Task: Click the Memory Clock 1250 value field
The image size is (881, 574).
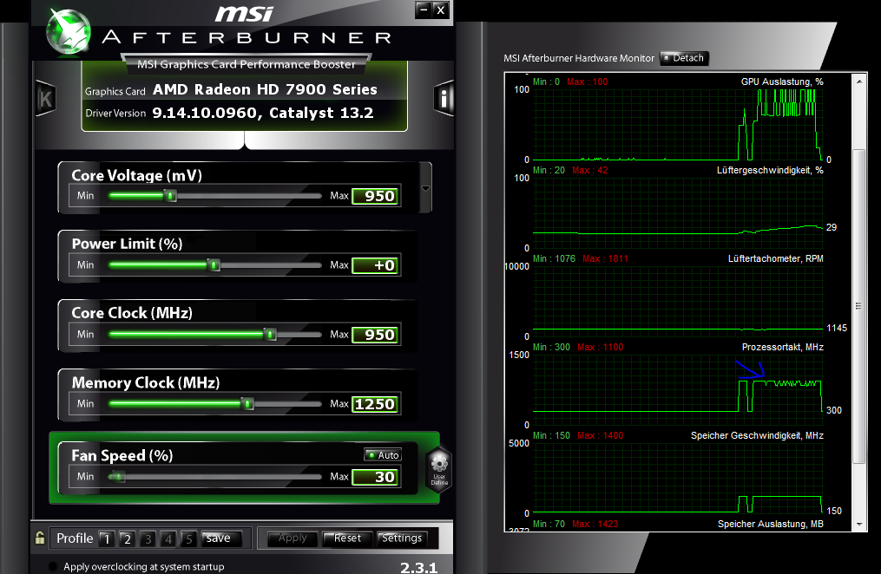Action: tap(376, 404)
